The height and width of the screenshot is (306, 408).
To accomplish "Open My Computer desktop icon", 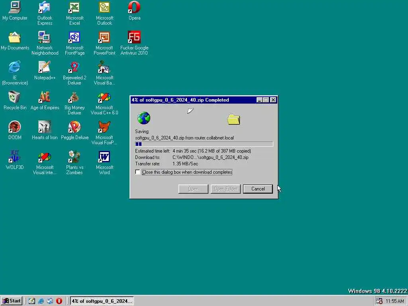I will (15, 11).
